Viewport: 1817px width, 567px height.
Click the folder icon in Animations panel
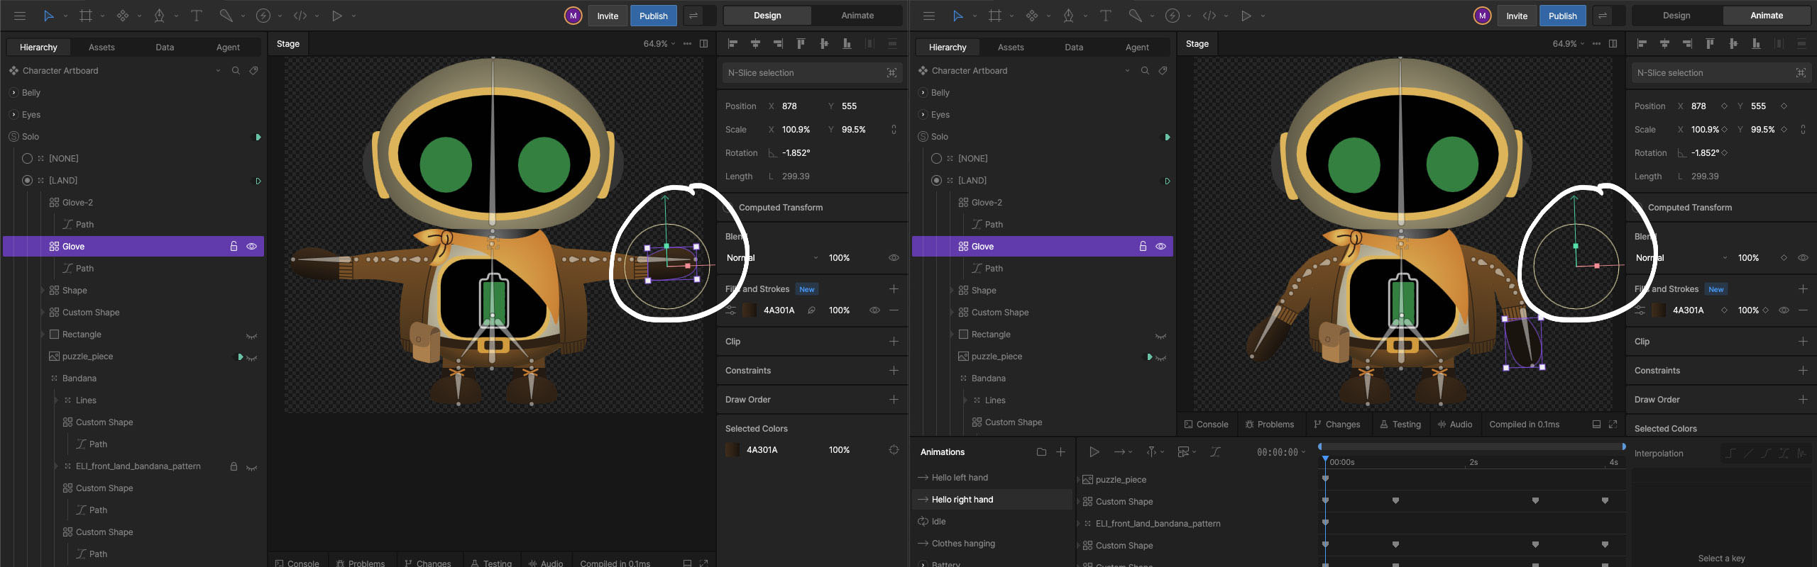[1041, 452]
